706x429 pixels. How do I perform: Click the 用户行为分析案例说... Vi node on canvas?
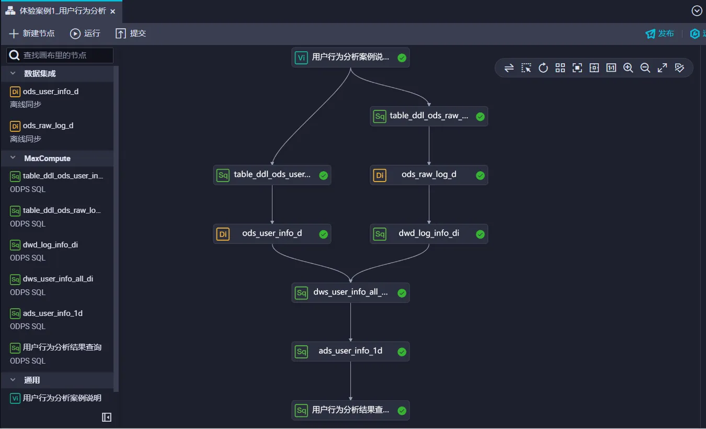pyautogui.click(x=350, y=58)
